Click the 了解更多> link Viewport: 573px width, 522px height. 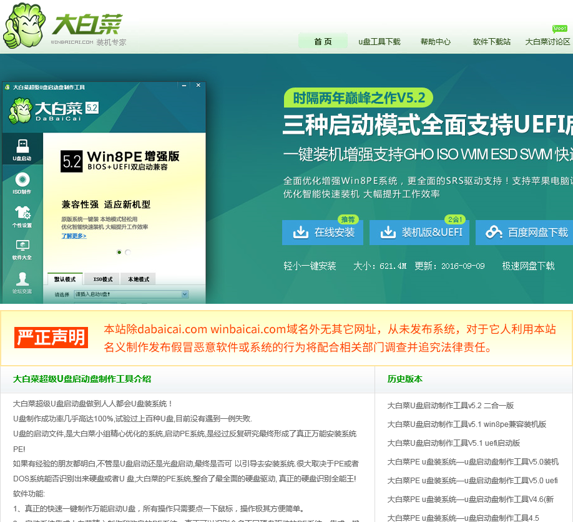tap(74, 236)
